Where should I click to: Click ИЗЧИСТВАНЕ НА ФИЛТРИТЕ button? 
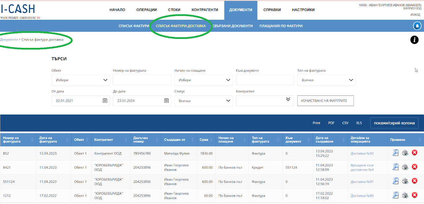click(326, 101)
